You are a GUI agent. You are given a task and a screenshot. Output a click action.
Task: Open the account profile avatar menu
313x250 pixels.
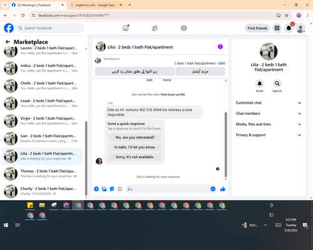[300, 28]
